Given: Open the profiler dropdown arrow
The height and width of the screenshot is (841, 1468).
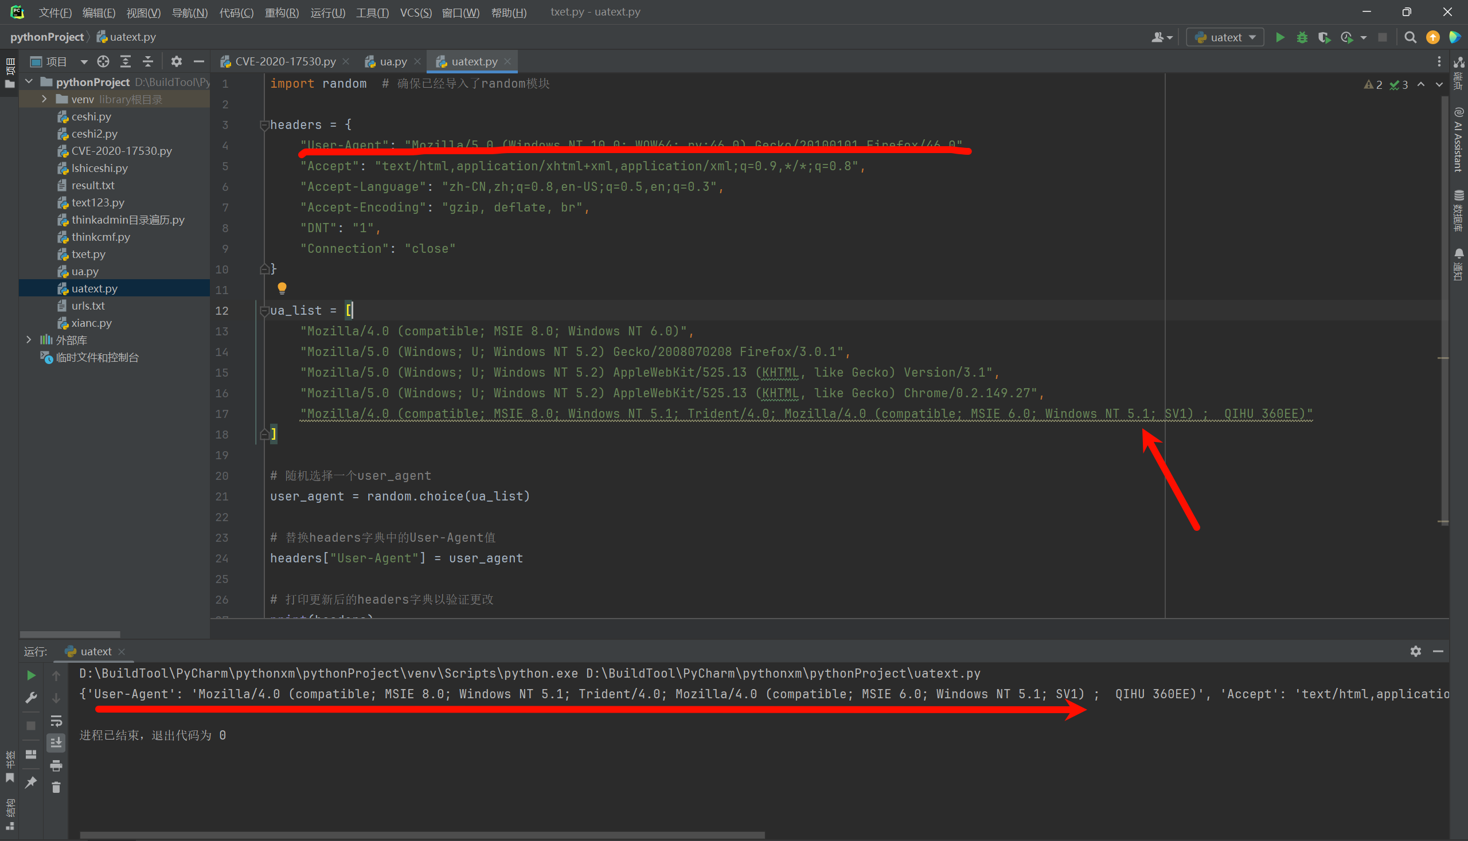Looking at the screenshot, I should pyautogui.click(x=1364, y=37).
